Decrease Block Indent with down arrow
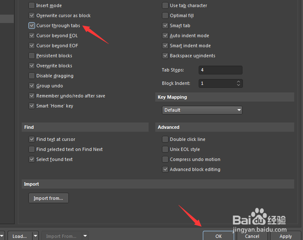 [238, 85]
